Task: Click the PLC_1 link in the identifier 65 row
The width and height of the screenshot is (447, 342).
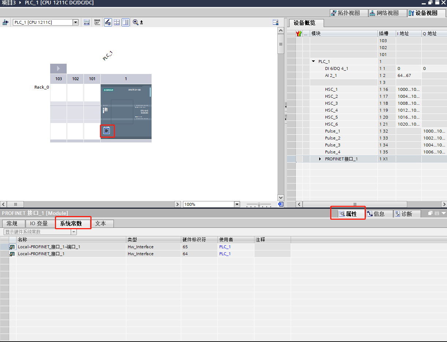Action: click(x=225, y=247)
